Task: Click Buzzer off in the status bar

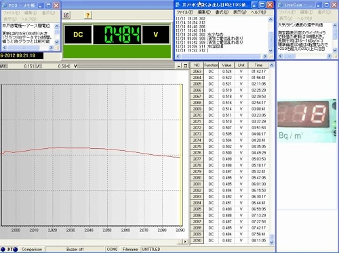Action: (75, 250)
